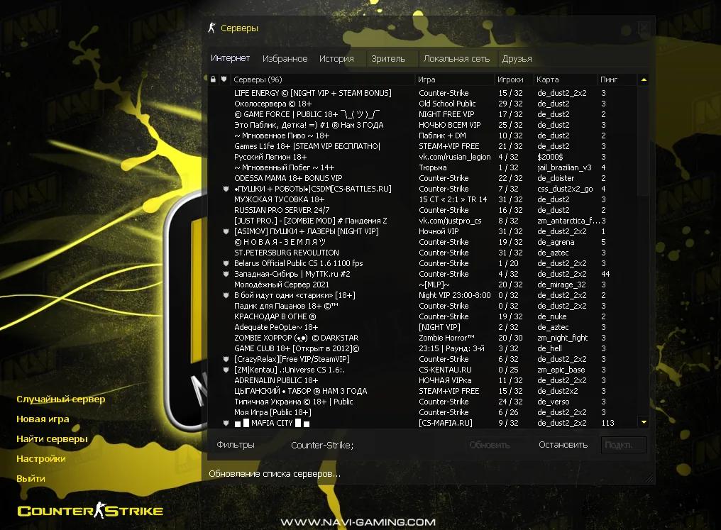Click scrollbar down arrow in server list

coord(644,422)
